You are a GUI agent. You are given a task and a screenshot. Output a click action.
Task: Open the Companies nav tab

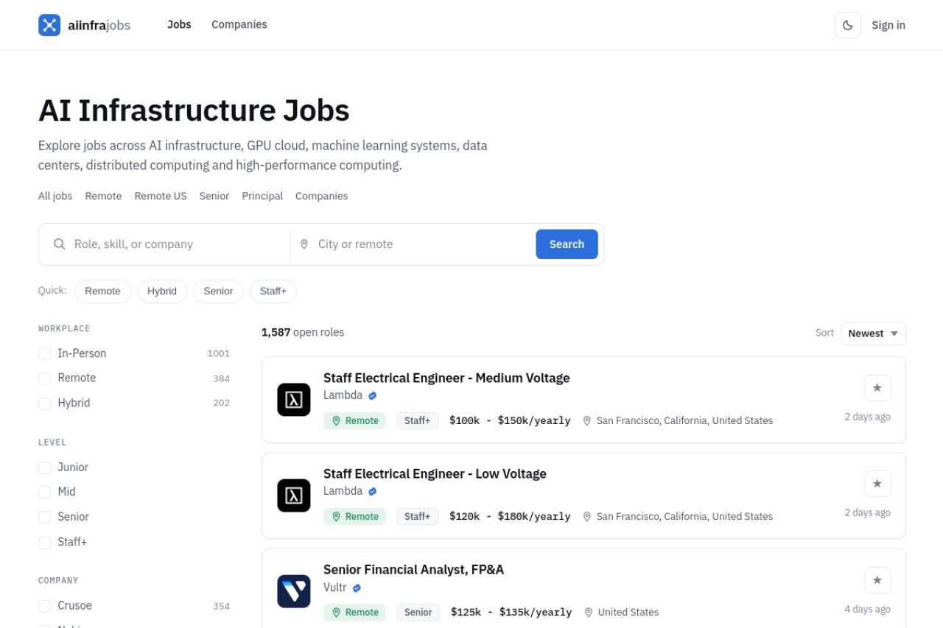click(239, 24)
